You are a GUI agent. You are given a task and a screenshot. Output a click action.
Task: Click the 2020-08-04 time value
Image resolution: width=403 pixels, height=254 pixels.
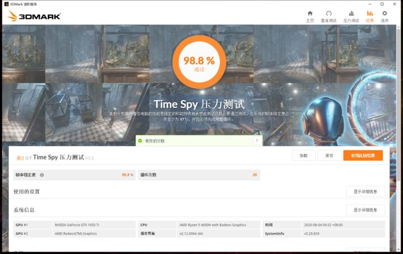pos(324,225)
